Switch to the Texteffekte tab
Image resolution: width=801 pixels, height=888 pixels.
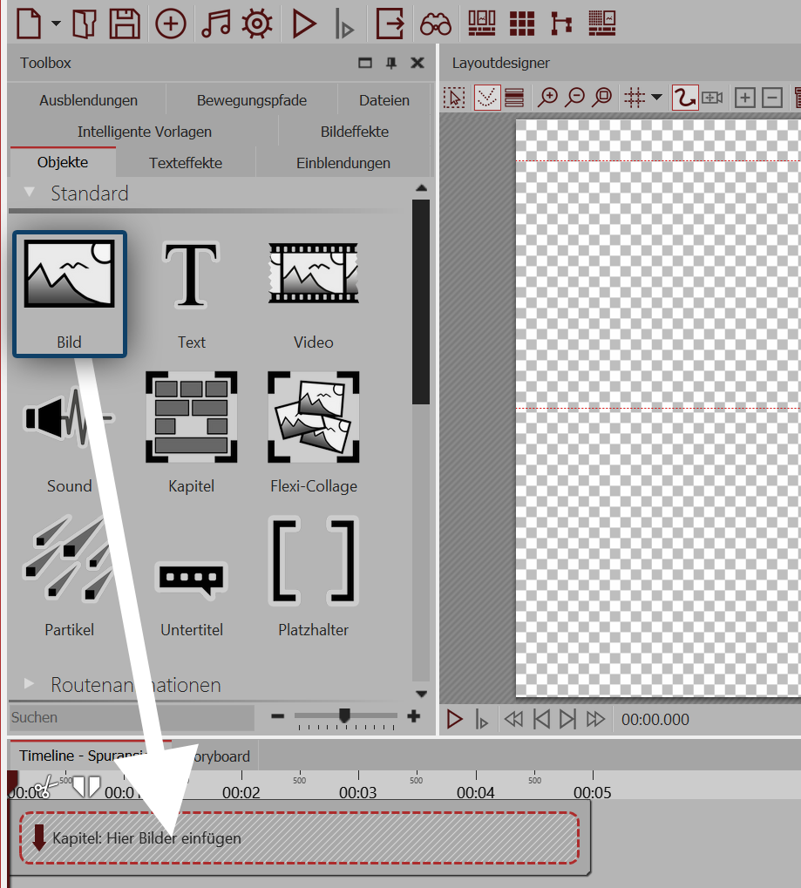186,163
